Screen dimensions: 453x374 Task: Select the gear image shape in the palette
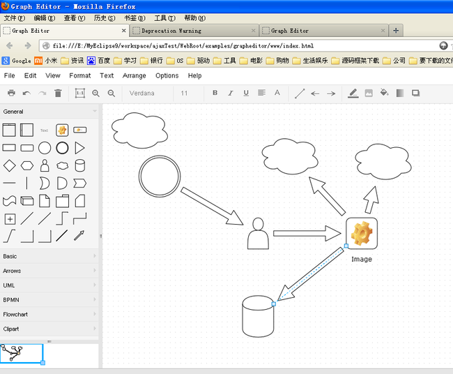(x=62, y=130)
